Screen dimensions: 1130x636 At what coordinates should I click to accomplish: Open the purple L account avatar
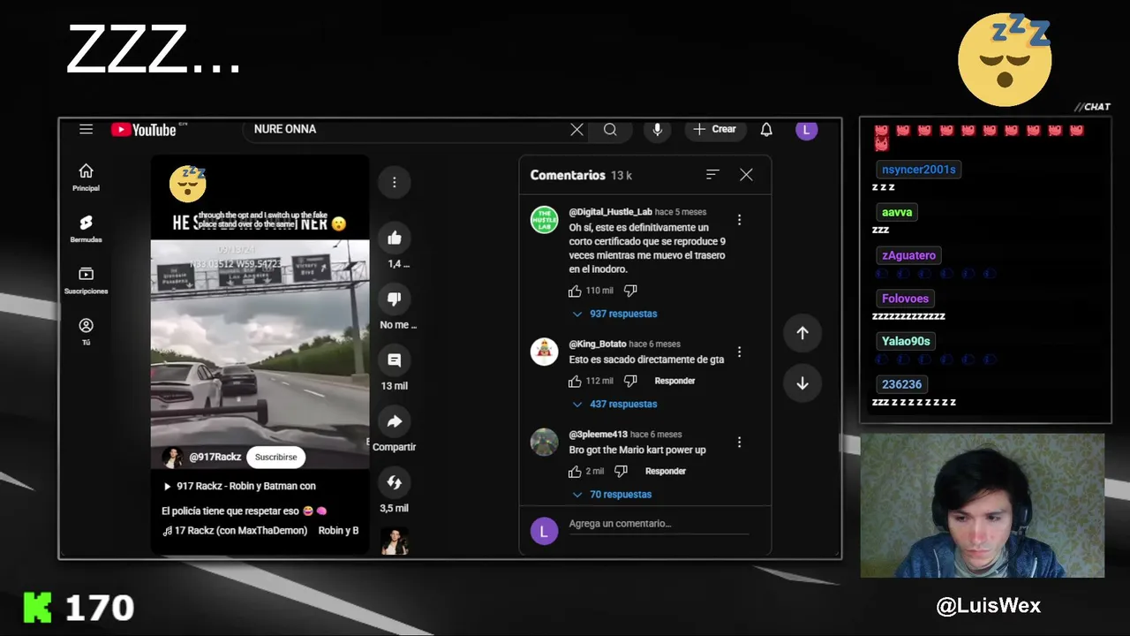(806, 130)
